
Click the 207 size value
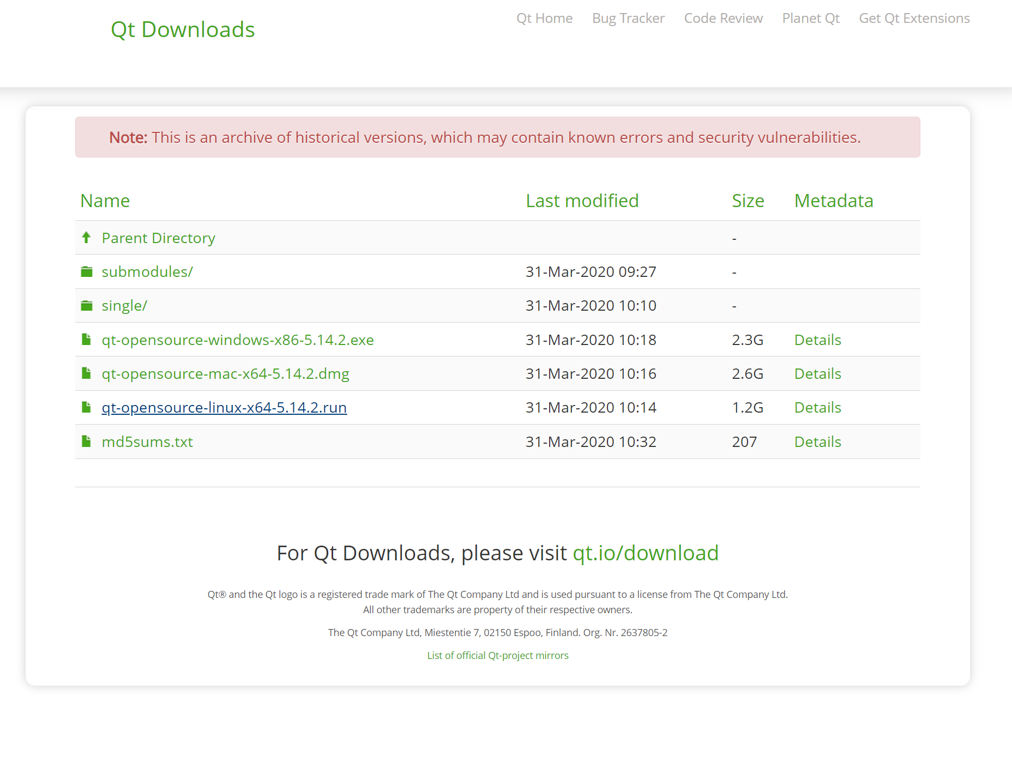(x=744, y=442)
